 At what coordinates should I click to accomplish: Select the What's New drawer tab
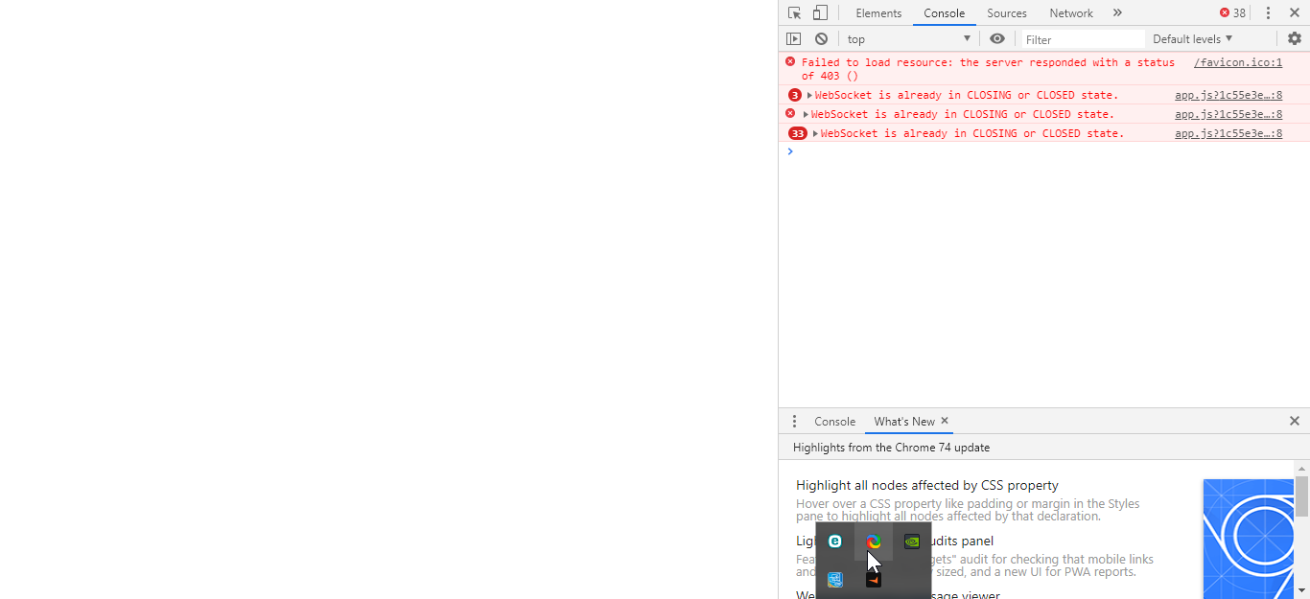[x=904, y=421]
